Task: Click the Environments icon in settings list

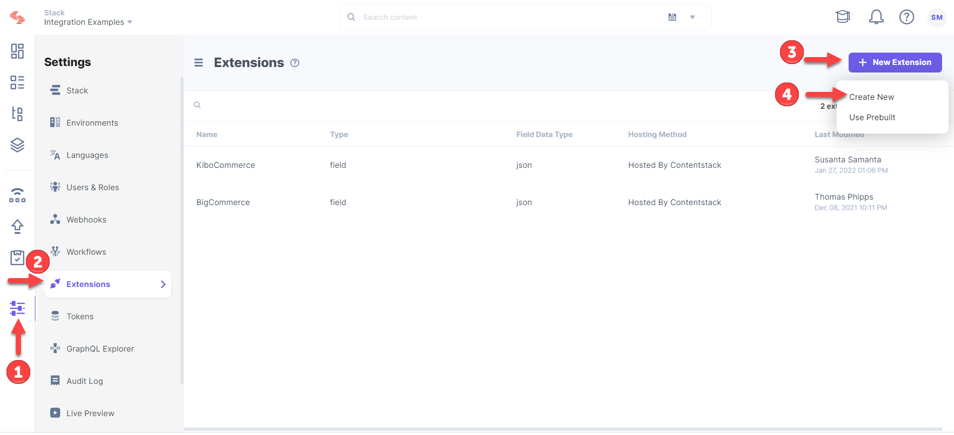Action: tap(55, 122)
